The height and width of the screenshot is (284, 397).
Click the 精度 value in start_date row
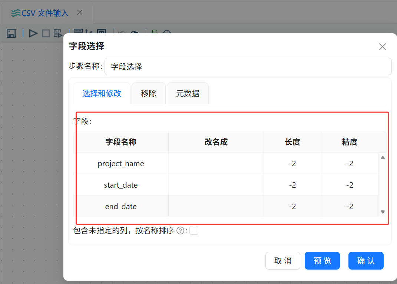click(350, 185)
